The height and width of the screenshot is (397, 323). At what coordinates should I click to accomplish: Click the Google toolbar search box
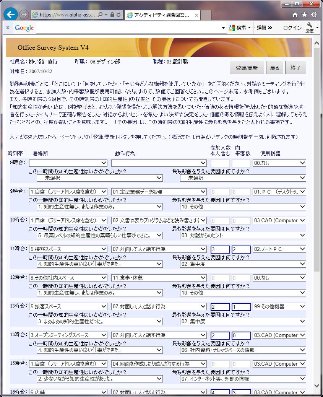(x=128, y=28)
